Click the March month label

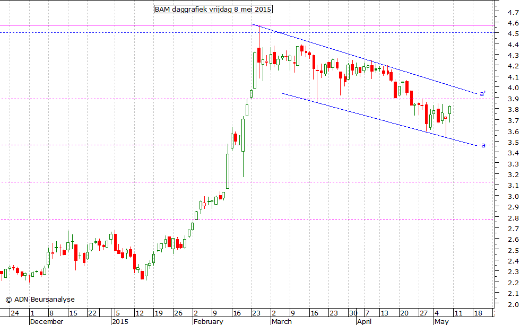(x=282, y=321)
